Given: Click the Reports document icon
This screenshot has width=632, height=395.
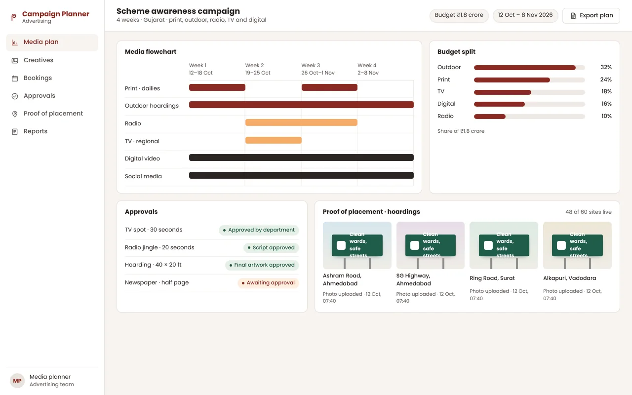Looking at the screenshot, I should click(15, 131).
